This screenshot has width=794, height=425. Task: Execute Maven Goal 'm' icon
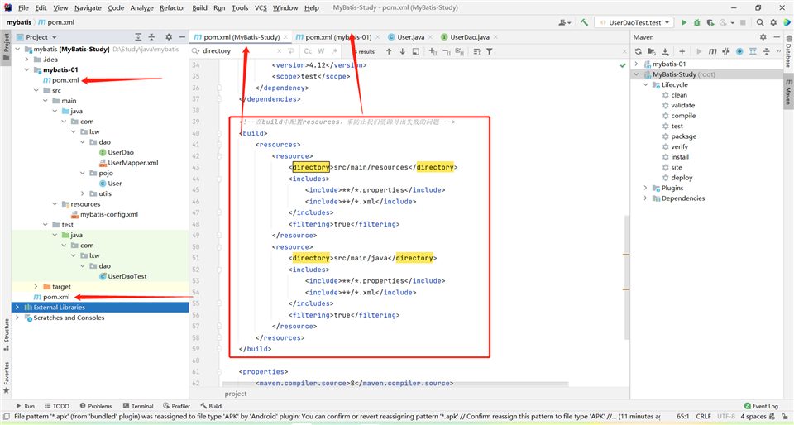[x=712, y=51]
